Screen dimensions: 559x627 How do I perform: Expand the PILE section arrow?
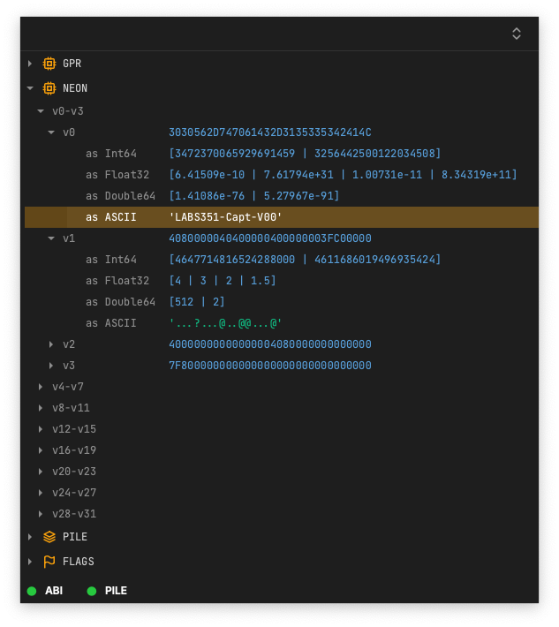tap(30, 537)
